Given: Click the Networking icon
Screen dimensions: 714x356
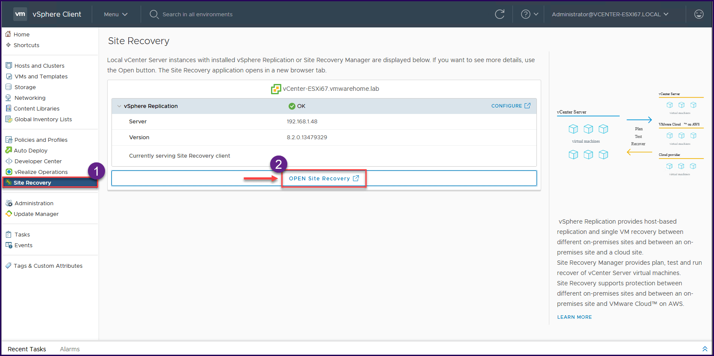Looking at the screenshot, I should click(x=9, y=98).
